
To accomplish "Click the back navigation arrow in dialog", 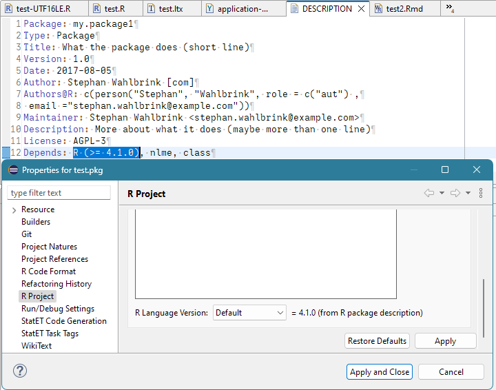I will tap(429, 194).
